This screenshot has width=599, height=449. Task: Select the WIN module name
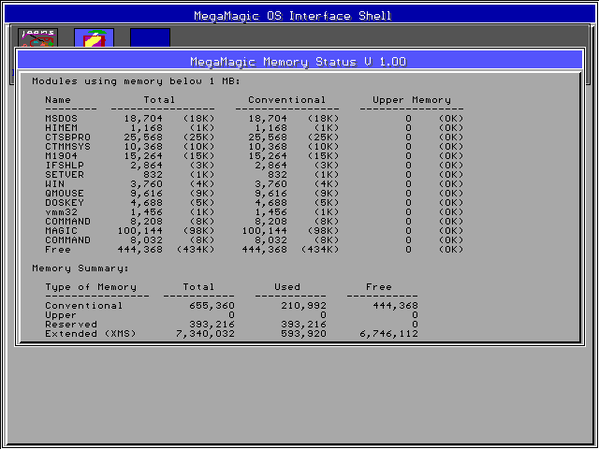(x=54, y=184)
